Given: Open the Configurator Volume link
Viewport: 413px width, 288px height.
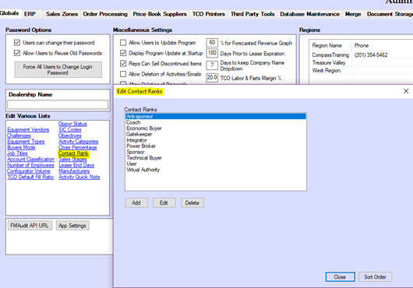Looking at the screenshot, I should coord(29,171).
